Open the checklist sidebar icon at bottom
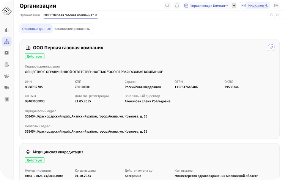This screenshot has width=285, height=180. click(6, 99)
